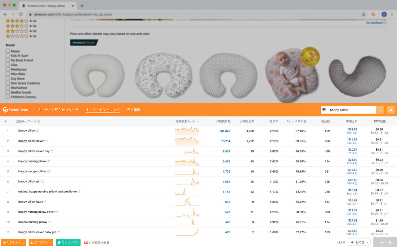397x247 pixels.
Task: Check the Pam Grace Creations brand checkbox
Action: click(x=8, y=83)
